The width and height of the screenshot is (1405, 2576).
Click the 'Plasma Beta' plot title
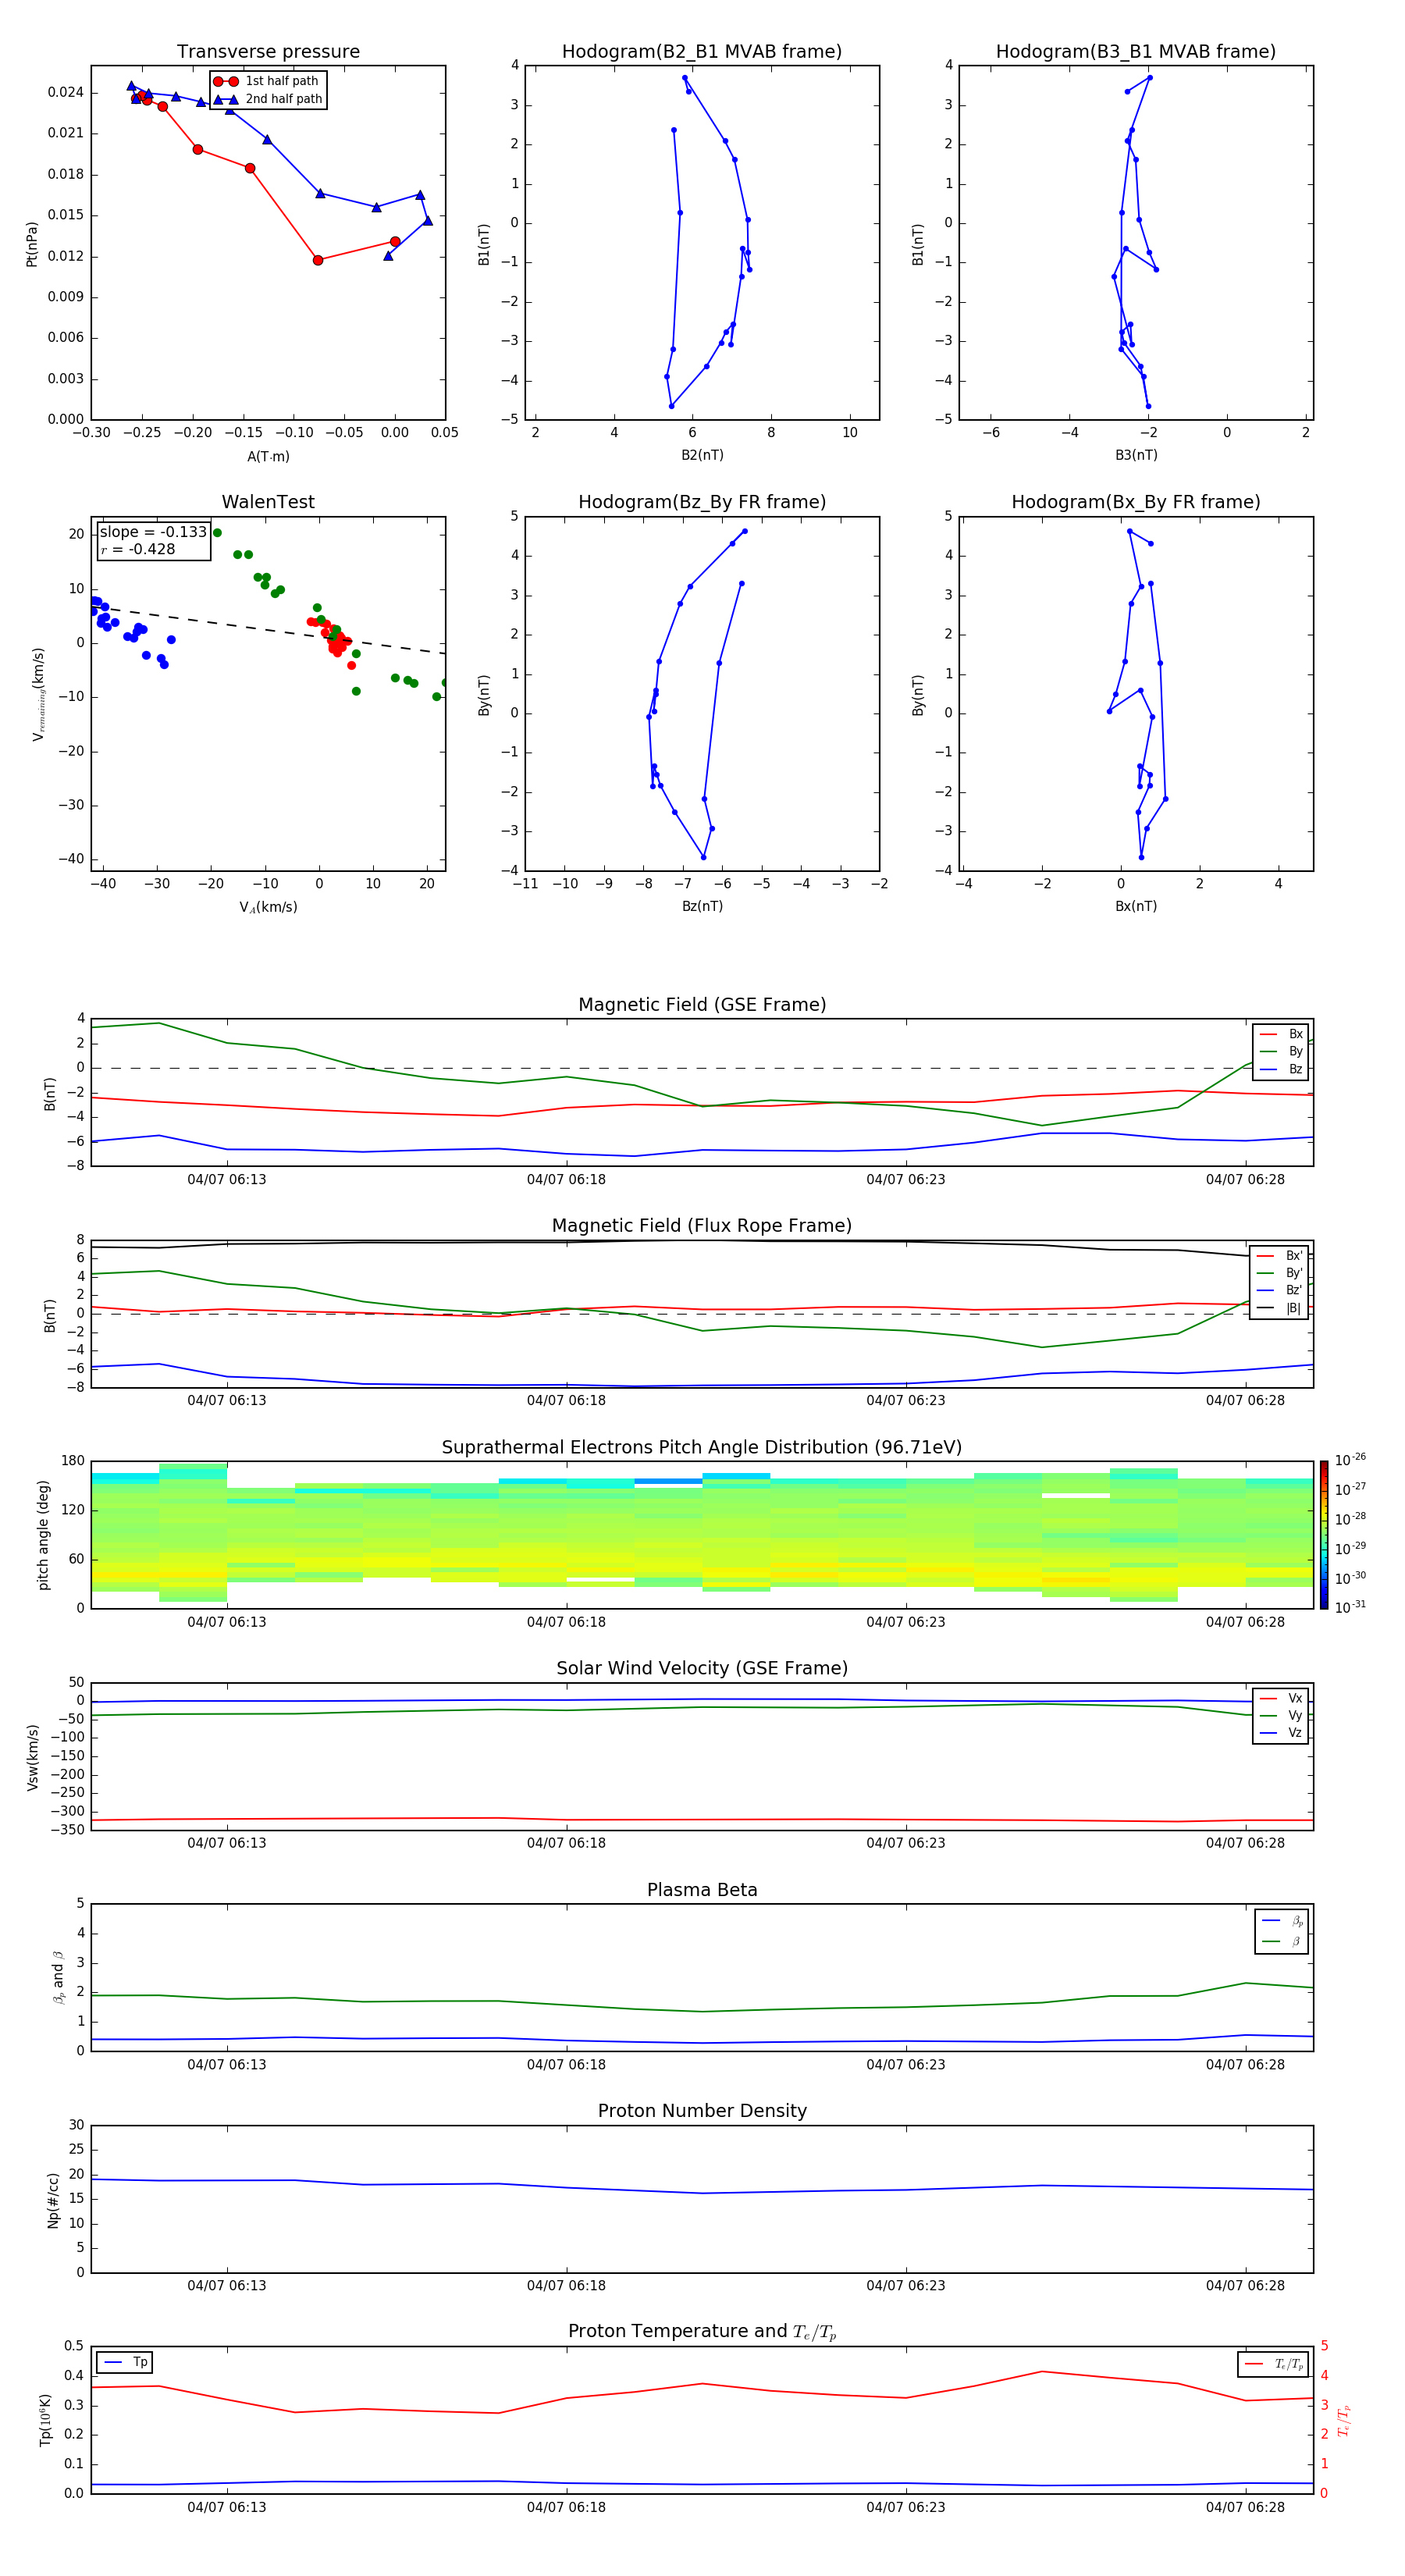[702, 1890]
